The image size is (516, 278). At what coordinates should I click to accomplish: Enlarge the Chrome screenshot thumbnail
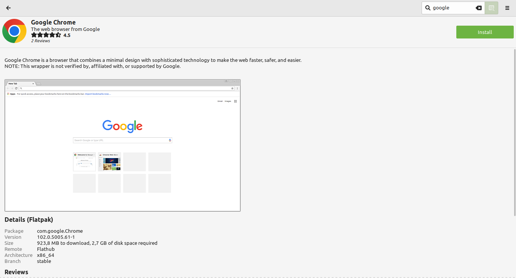(122, 145)
